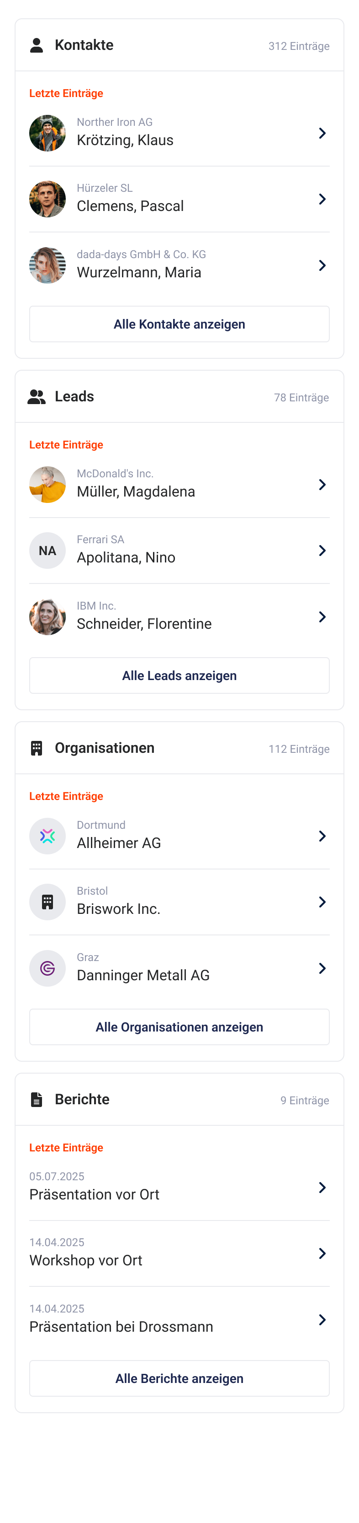The width and height of the screenshot is (359, 1523).
Task: Open chevron next to Workshop vor Ort
Action: click(322, 1253)
